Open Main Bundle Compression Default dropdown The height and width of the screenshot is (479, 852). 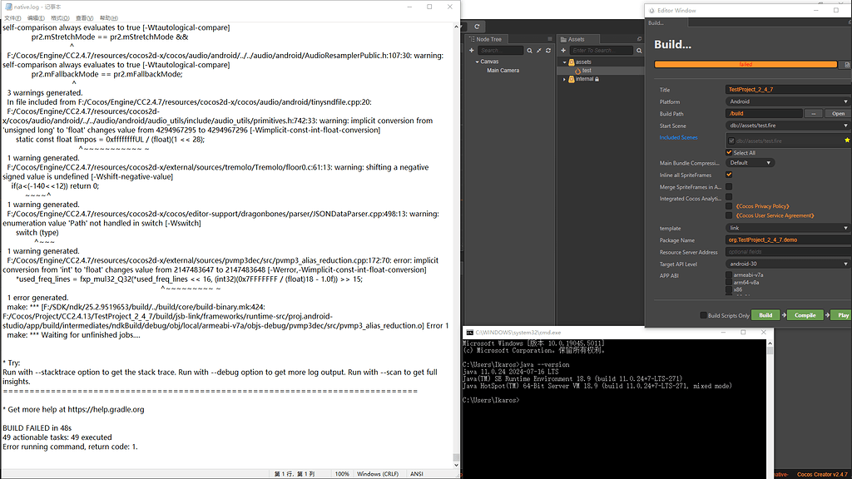[750, 163]
